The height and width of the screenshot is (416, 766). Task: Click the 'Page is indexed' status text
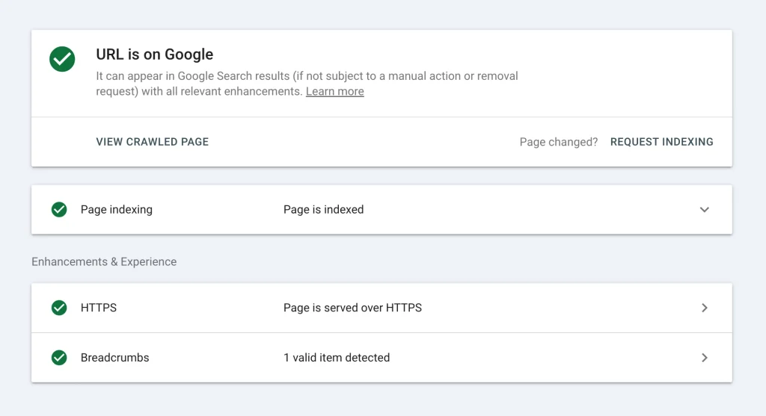pyautogui.click(x=323, y=209)
